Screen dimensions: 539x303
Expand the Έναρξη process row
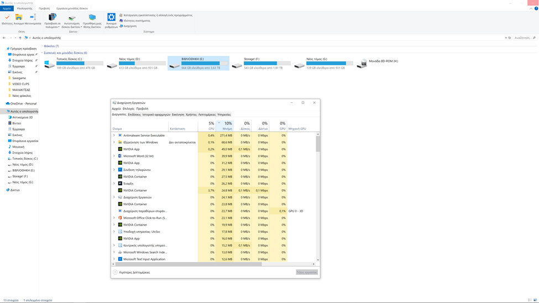click(114, 184)
